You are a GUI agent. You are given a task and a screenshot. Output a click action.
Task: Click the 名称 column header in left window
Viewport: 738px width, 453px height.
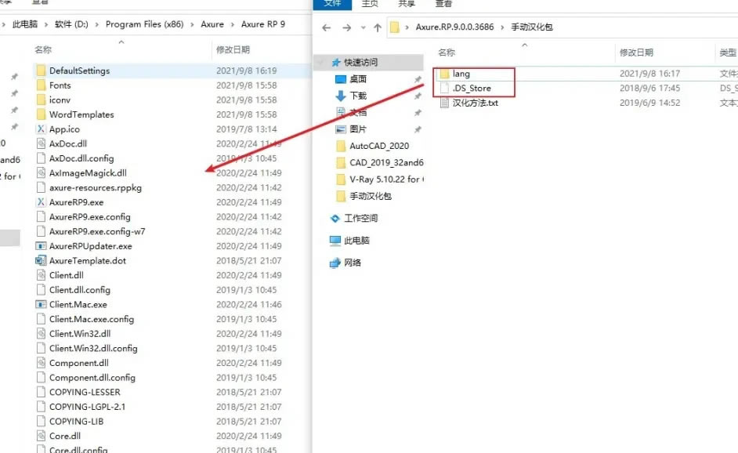pyautogui.click(x=43, y=49)
